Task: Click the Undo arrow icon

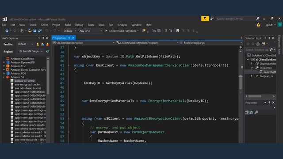Action: [x=47, y=31]
